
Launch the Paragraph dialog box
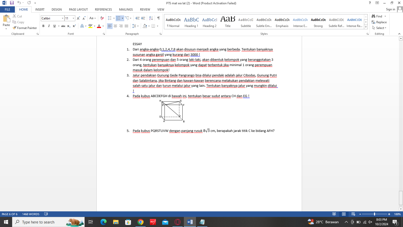(x=160, y=34)
